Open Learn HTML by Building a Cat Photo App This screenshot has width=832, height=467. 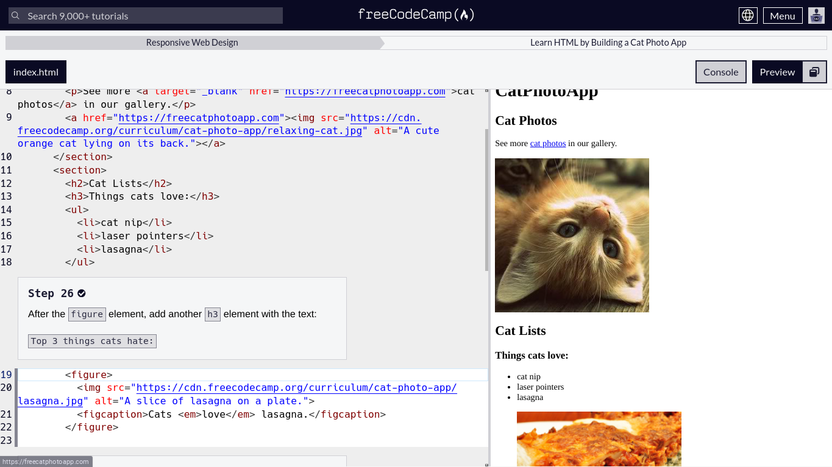[x=608, y=43]
